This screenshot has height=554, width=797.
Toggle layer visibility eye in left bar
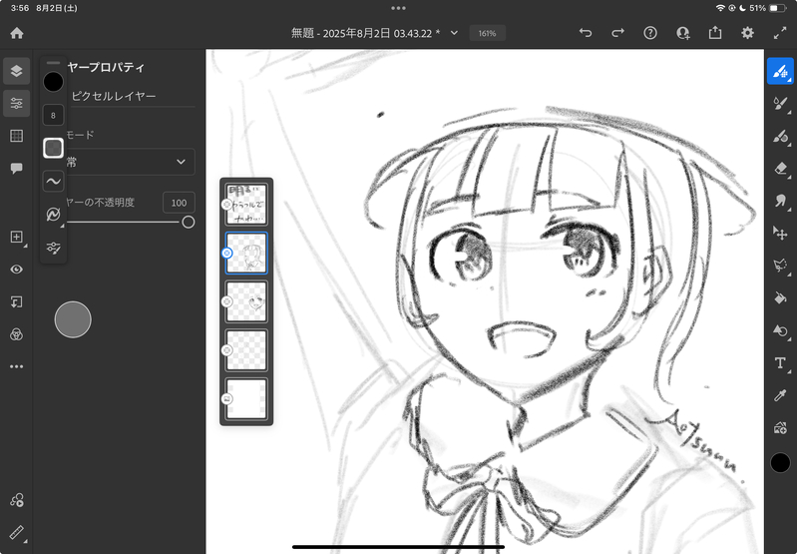click(17, 270)
